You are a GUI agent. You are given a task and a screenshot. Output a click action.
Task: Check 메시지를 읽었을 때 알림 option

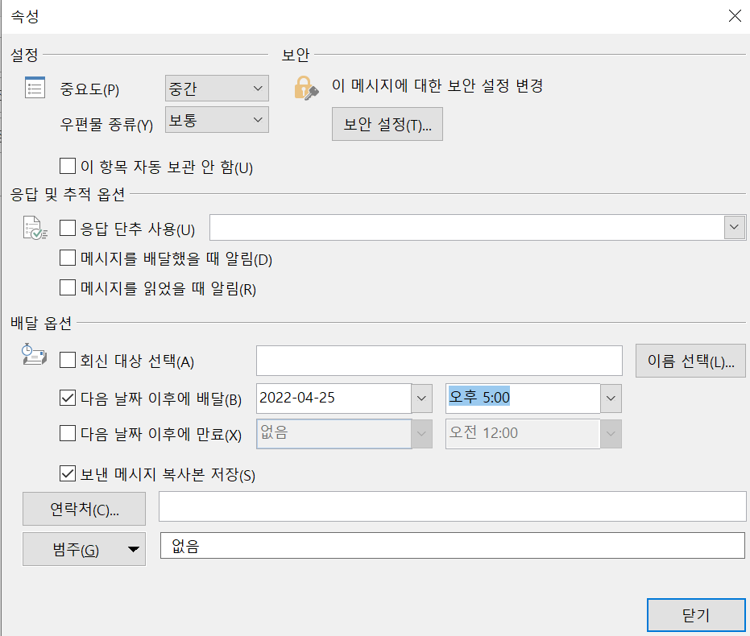pyautogui.click(x=68, y=287)
